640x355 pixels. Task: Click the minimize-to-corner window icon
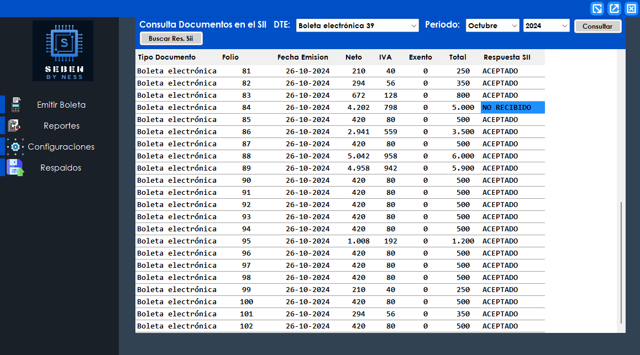pos(597,8)
